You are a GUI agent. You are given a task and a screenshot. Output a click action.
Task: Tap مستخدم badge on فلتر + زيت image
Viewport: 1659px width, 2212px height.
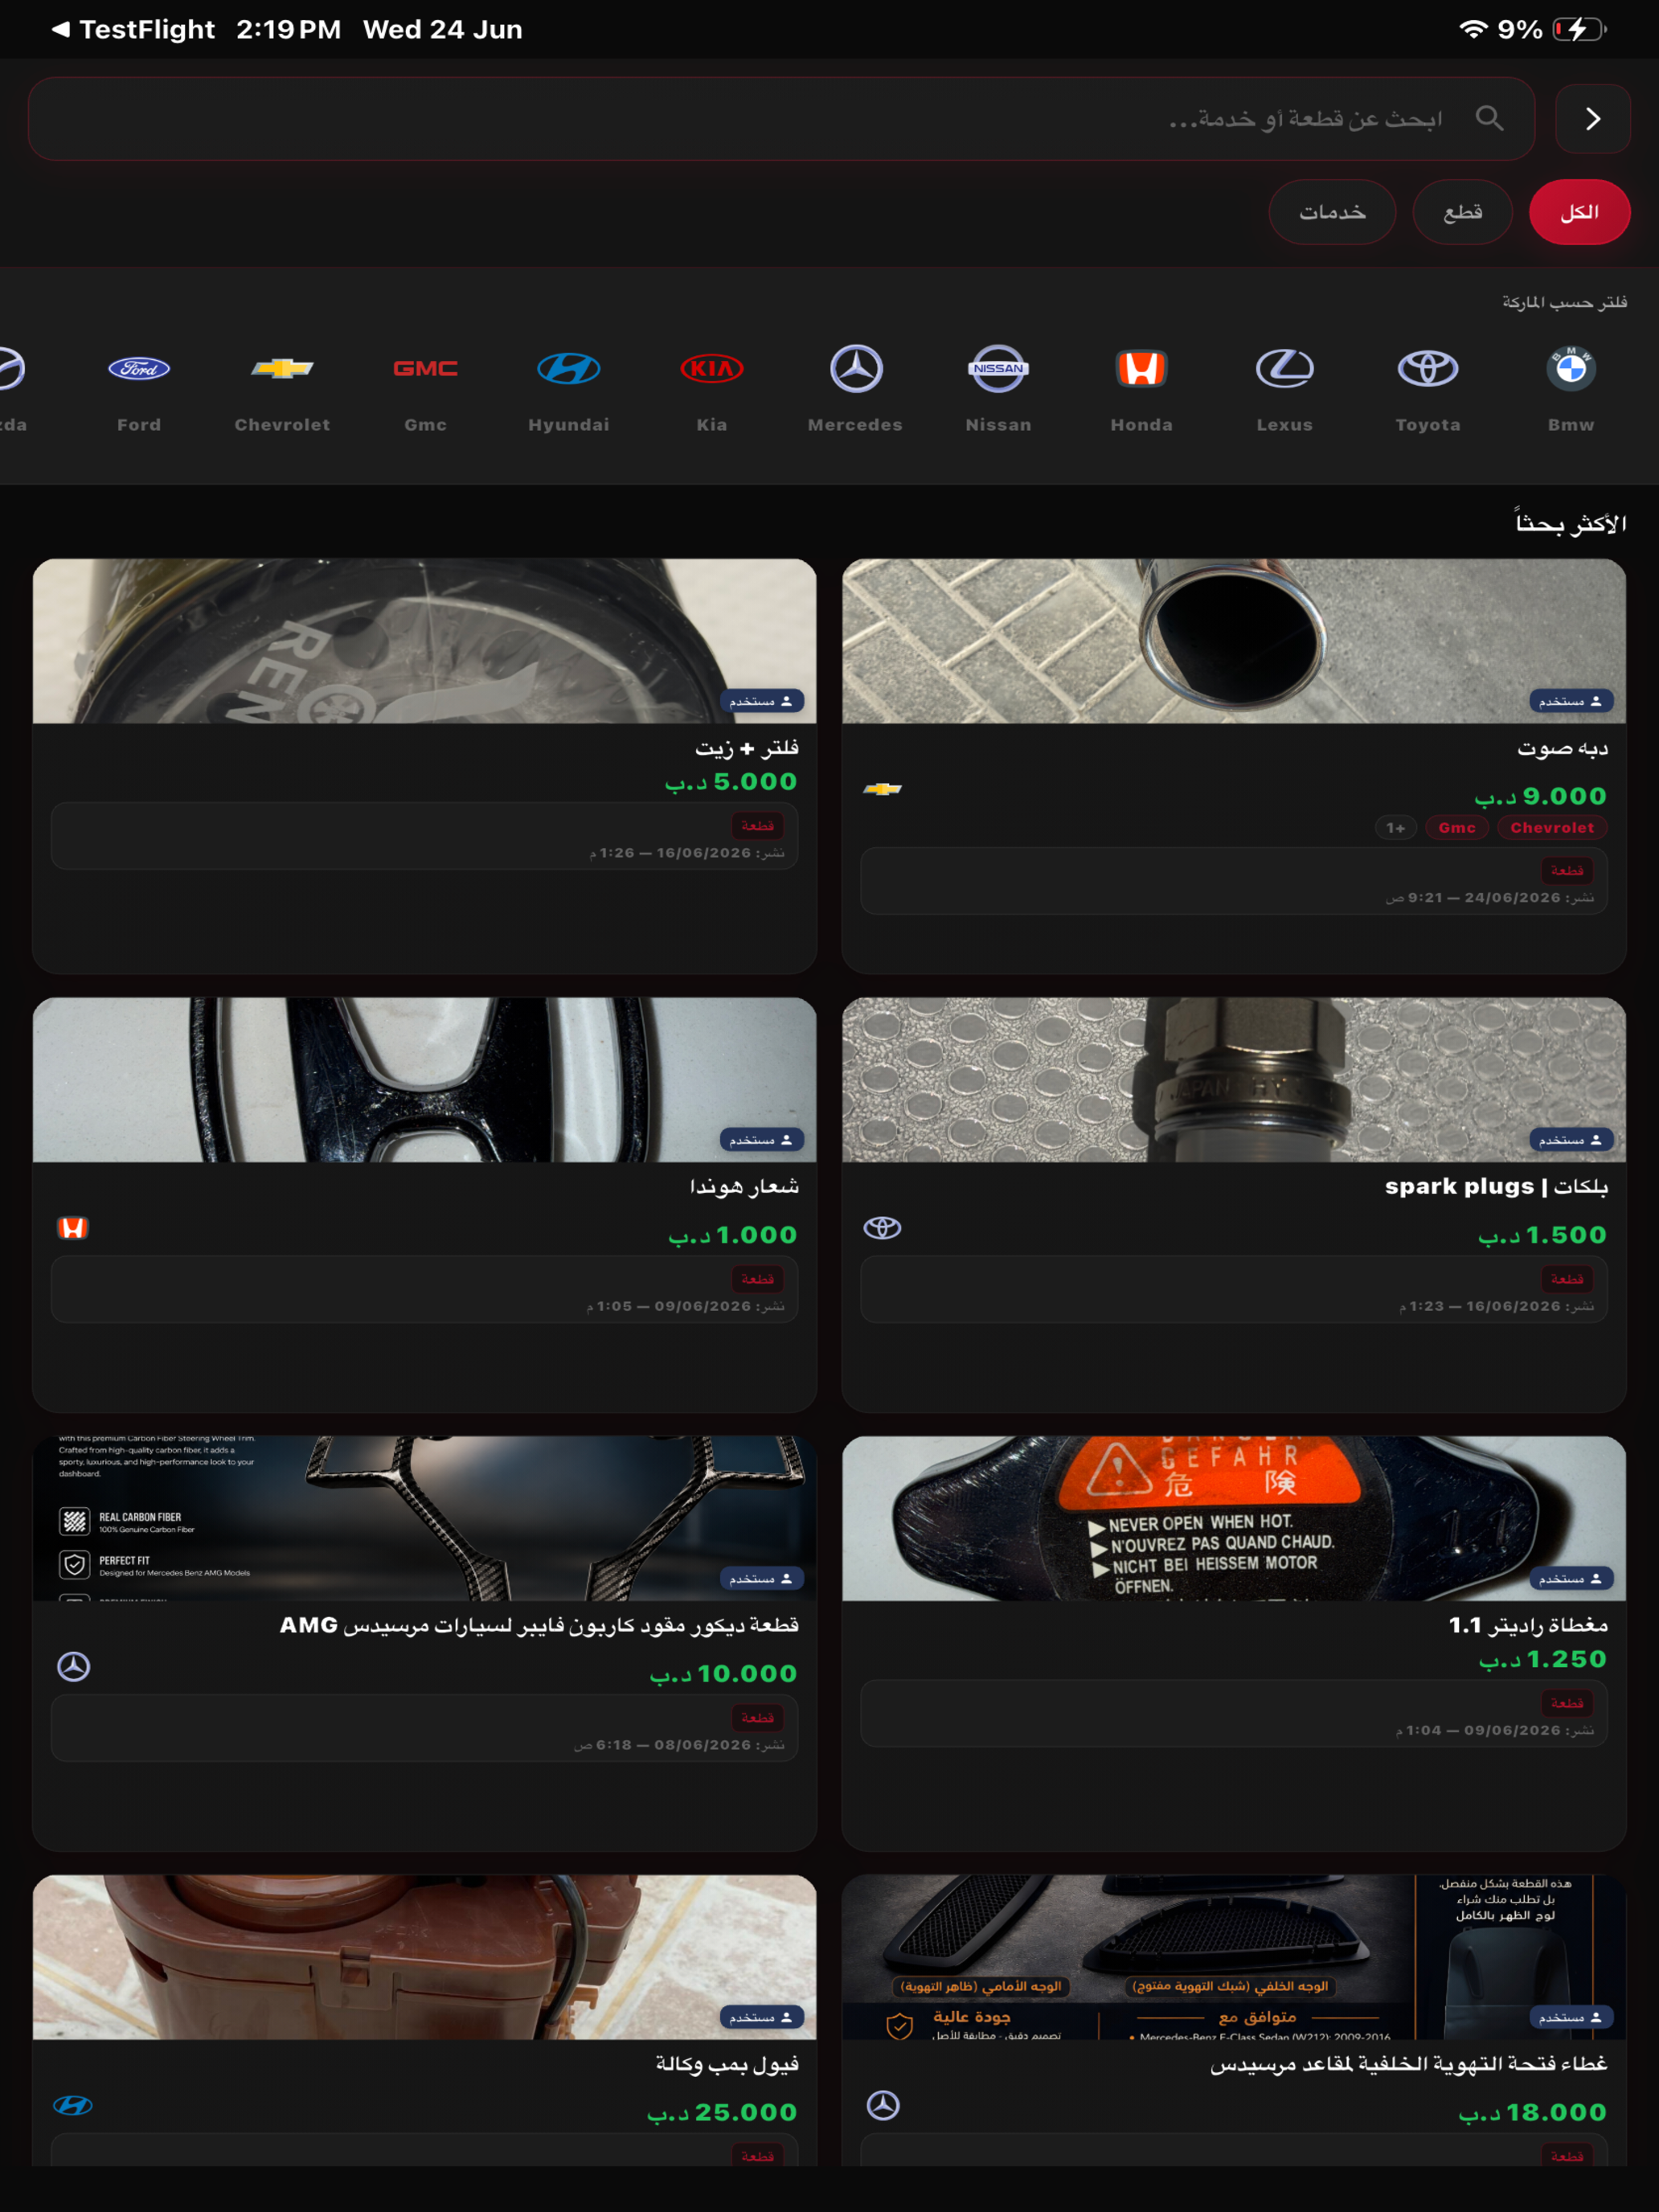click(x=761, y=701)
